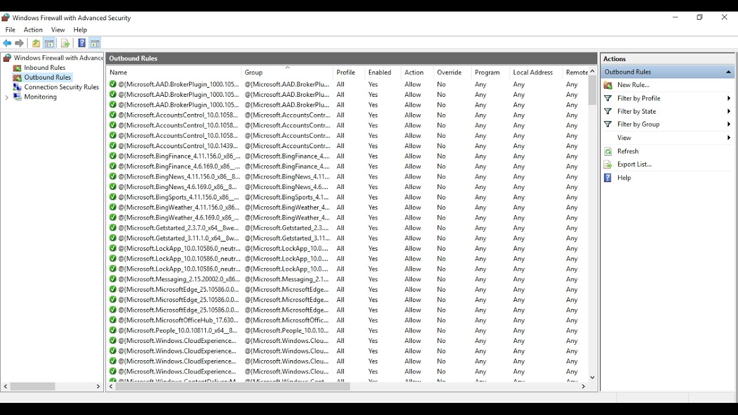Image resolution: width=738 pixels, height=415 pixels.
Task: Select the @{Microsoft.Messaging_2.15.20002.0_x86... rule name
Action: coord(179,279)
